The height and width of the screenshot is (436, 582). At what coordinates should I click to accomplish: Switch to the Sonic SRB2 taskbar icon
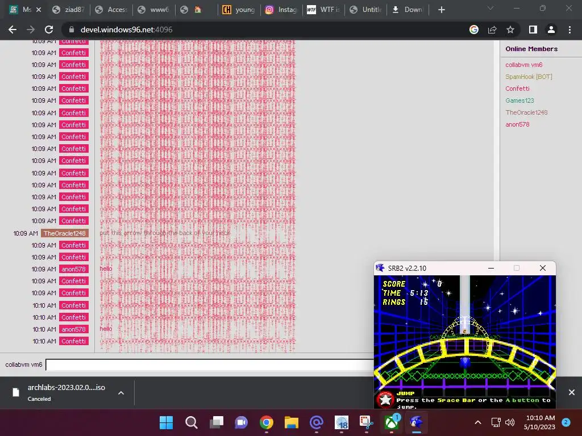point(417,422)
